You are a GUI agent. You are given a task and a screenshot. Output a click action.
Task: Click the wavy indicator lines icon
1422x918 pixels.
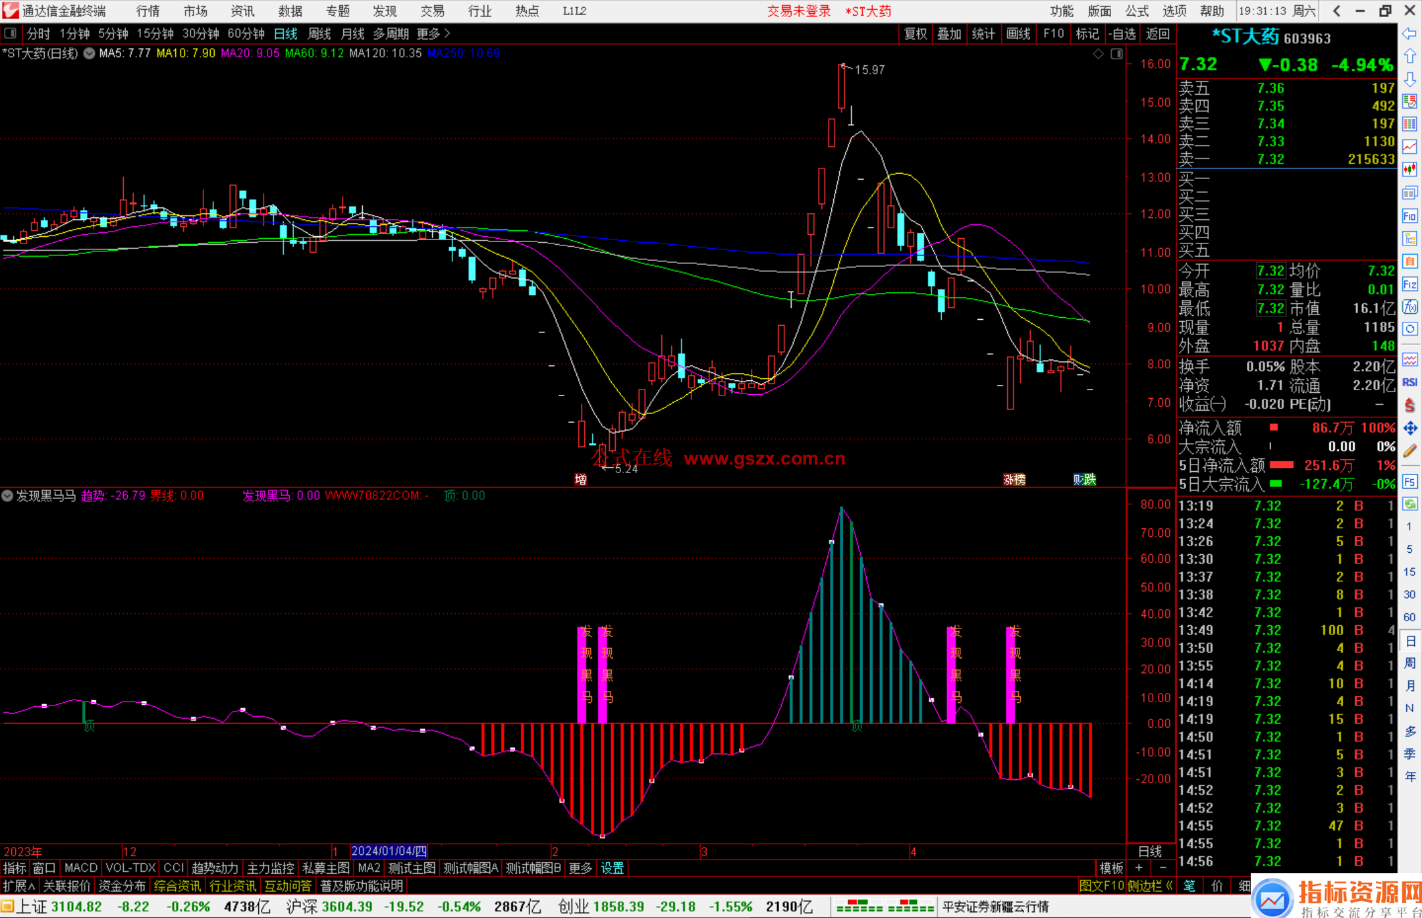tap(1409, 360)
